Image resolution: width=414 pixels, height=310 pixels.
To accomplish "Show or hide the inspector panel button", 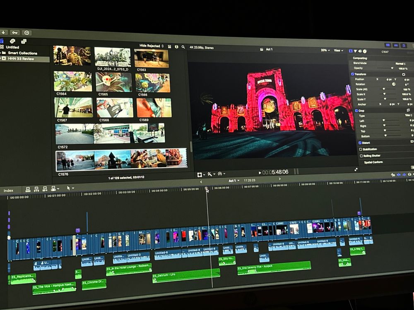I will (404, 45).
